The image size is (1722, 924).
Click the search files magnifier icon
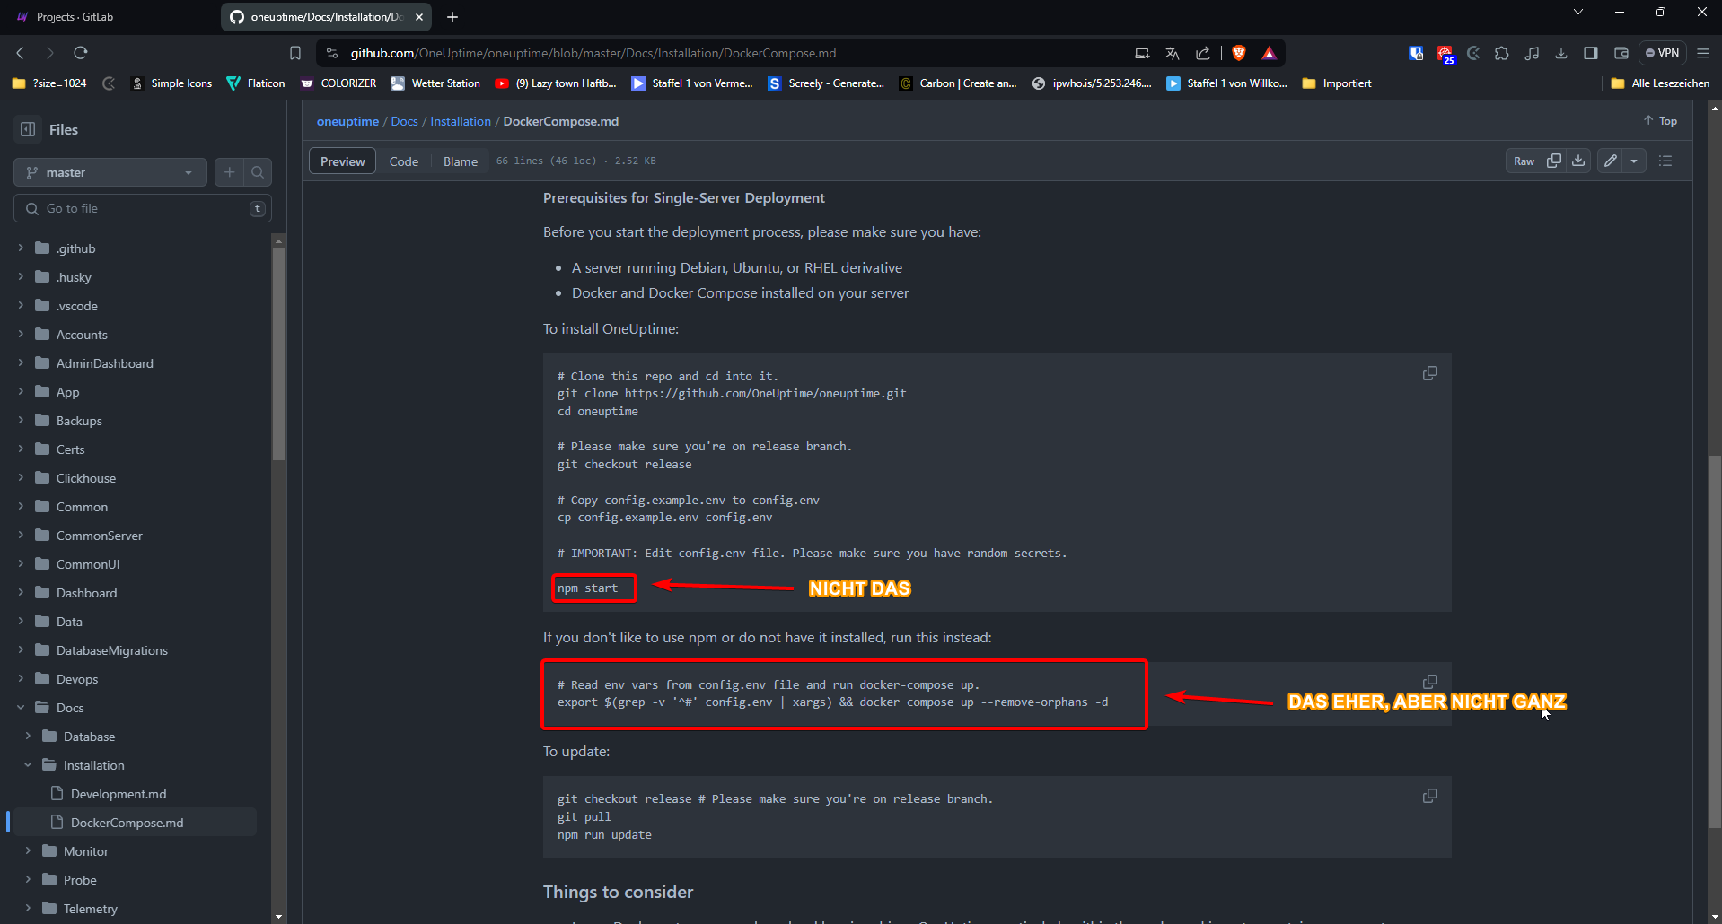[x=258, y=172]
